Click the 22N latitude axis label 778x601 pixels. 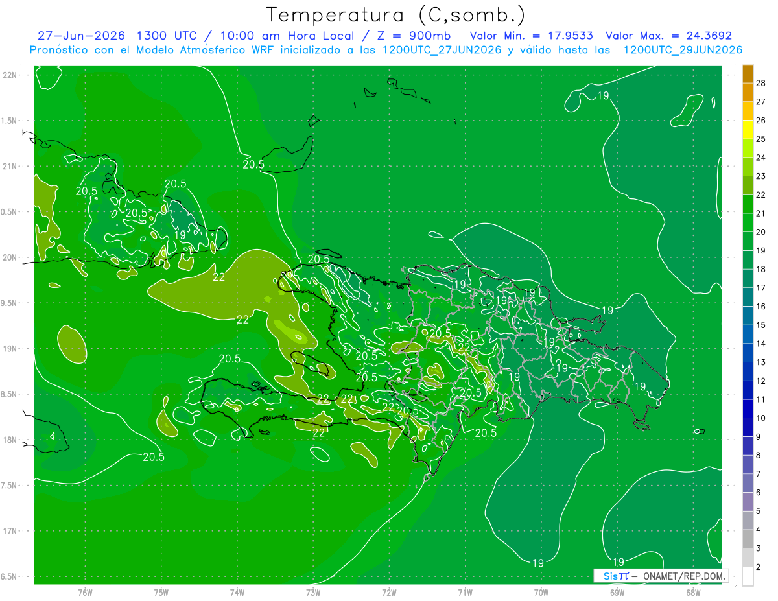(10, 75)
